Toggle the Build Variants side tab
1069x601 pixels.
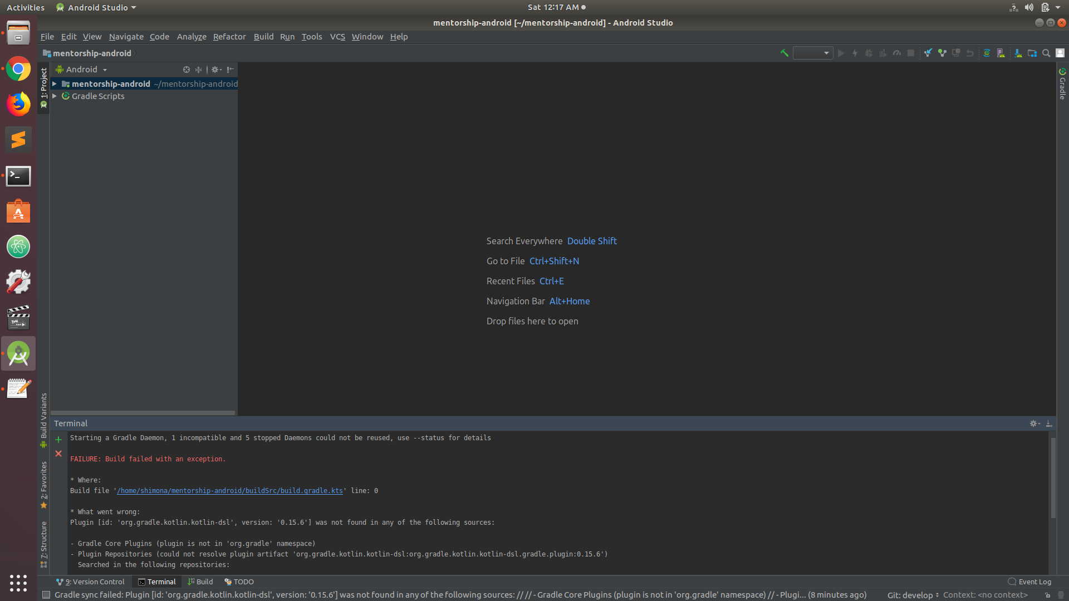pyautogui.click(x=43, y=420)
